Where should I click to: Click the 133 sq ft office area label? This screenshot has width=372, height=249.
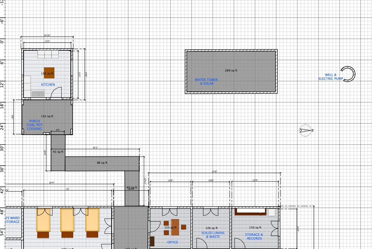pos(170,227)
